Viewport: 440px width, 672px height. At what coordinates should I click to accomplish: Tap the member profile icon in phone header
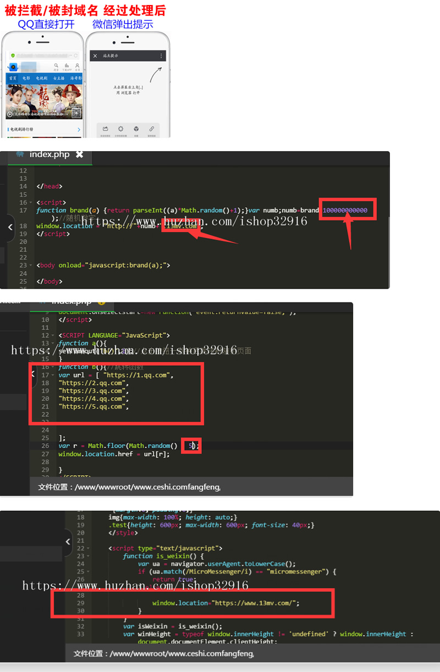pyautogui.click(x=78, y=65)
